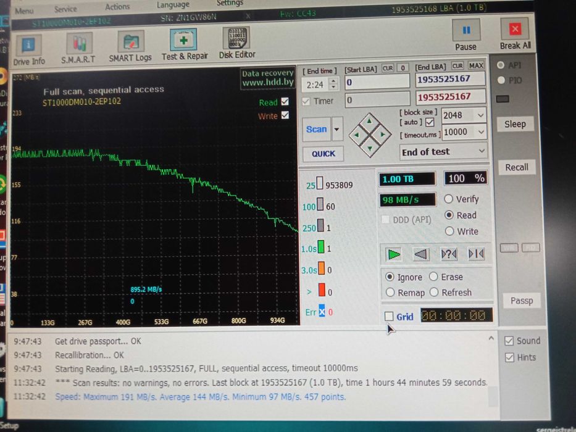Open the Disk Editor
Image resolution: width=576 pixels, height=432 pixels.
(237, 43)
